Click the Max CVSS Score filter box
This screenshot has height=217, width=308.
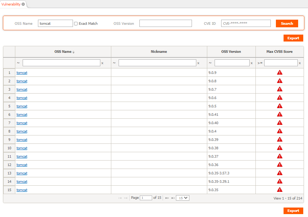281,63
